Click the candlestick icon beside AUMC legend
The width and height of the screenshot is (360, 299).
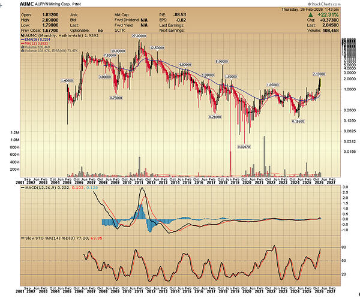point(23,35)
